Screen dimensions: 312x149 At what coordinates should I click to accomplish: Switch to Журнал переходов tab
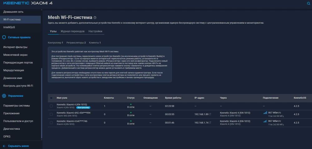(72, 31)
